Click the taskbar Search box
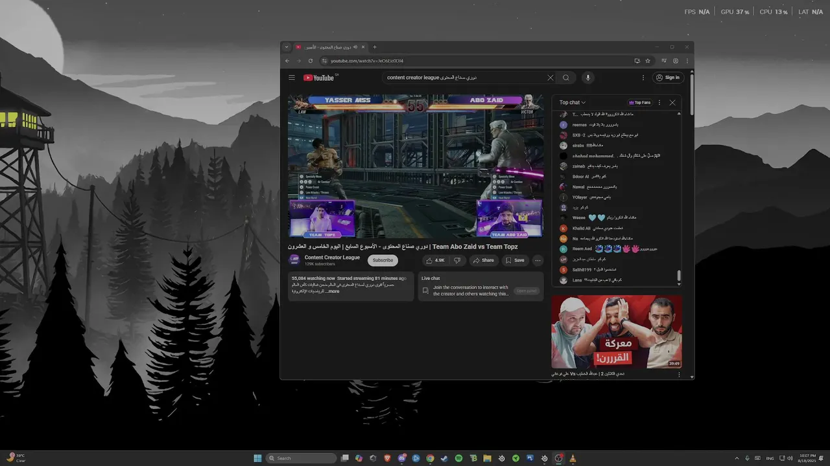830x466 pixels. click(302, 458)
